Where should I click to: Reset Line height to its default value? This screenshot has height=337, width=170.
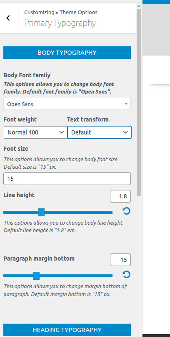[127, 211]
